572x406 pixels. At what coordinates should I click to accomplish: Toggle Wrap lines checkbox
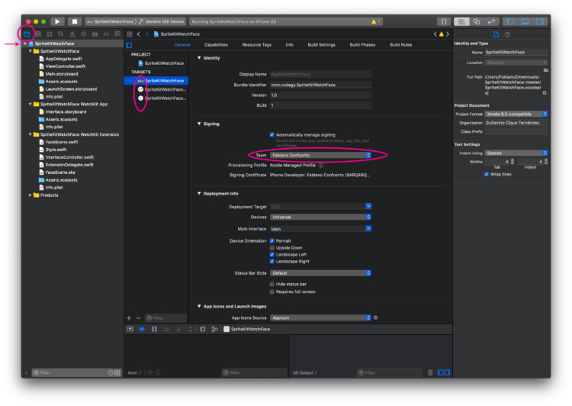point(487,174)
